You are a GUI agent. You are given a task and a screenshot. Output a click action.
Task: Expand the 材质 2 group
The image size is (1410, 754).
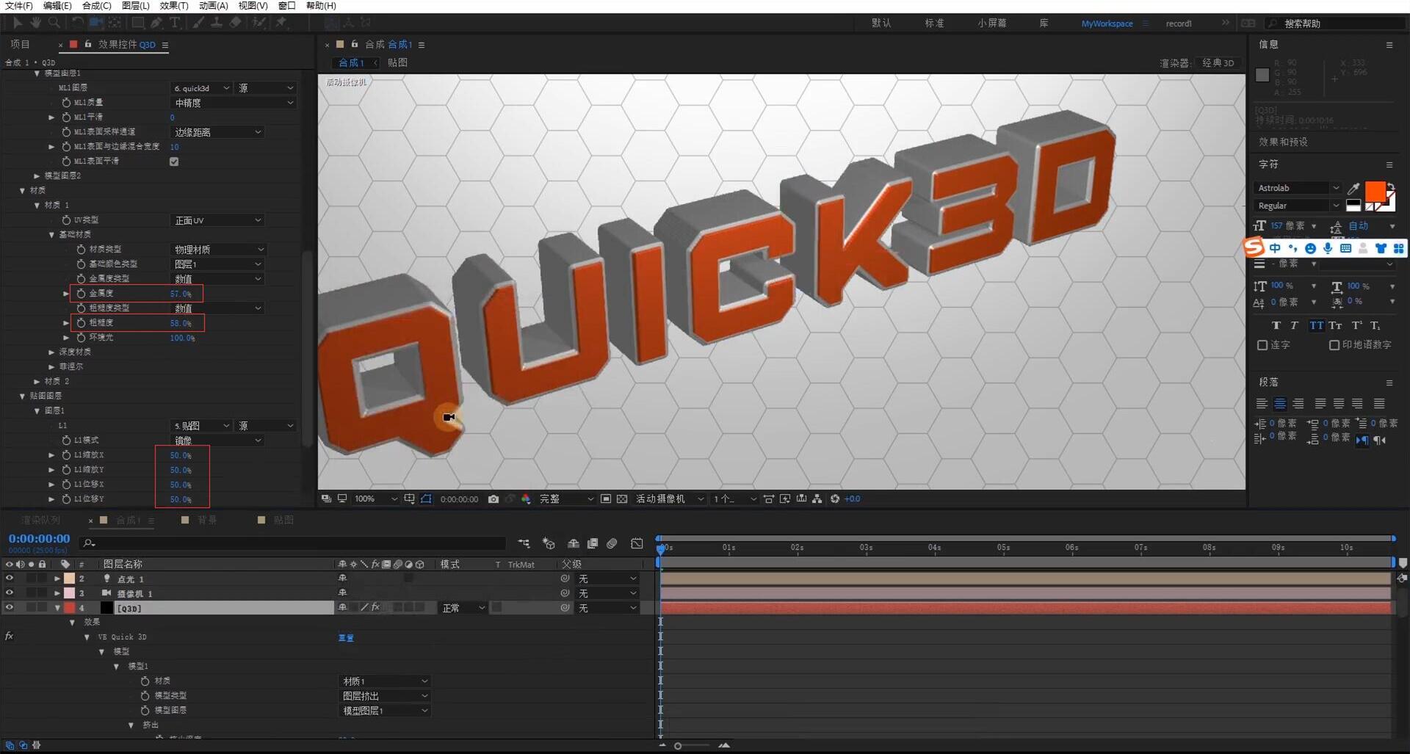pos(37,382)
